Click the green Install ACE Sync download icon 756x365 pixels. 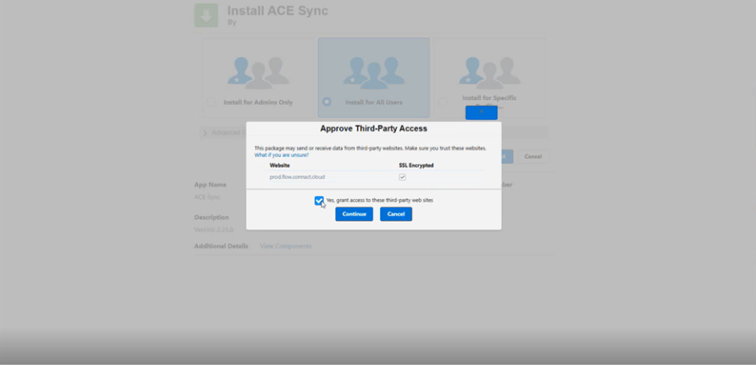point(206,15)
